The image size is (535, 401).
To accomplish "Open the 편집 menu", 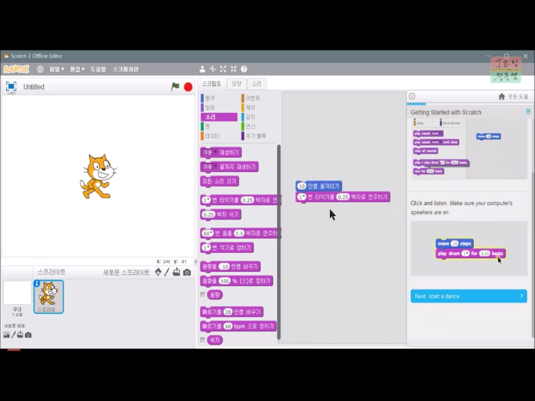I will (77, 69).
